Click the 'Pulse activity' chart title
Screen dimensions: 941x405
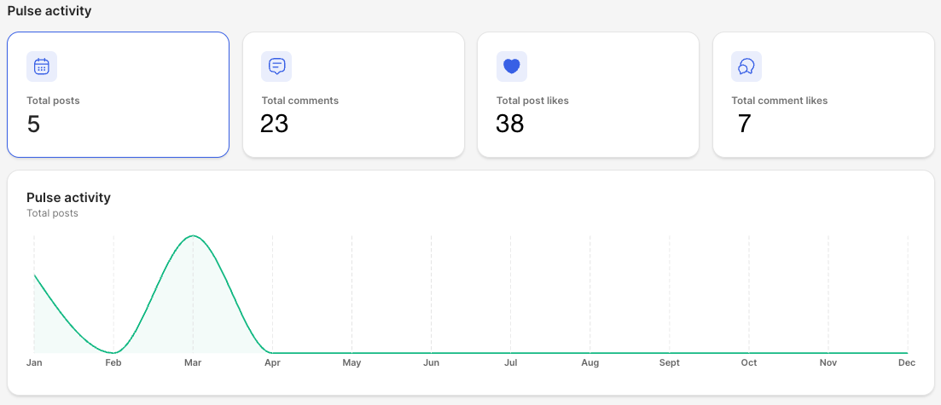tap(69, 198)
